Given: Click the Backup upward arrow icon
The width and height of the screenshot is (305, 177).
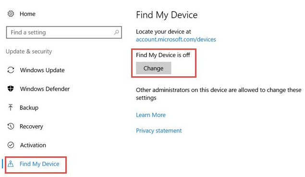Looking at the screenshot, I should tap(11, 107).
